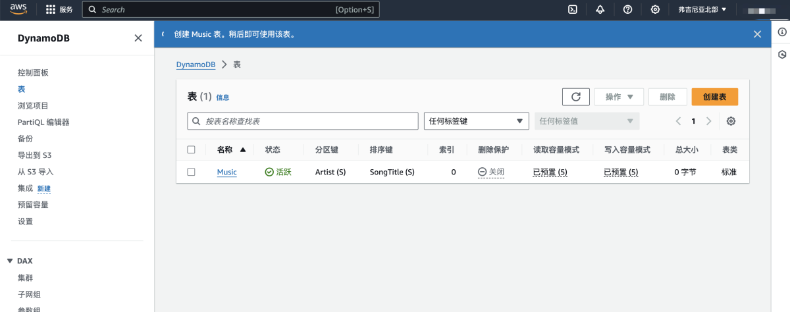The height and width of the screenshot is (312, 790).
Task: Click the 关闭 deletion protection link
Action: [x=491, y=172]
